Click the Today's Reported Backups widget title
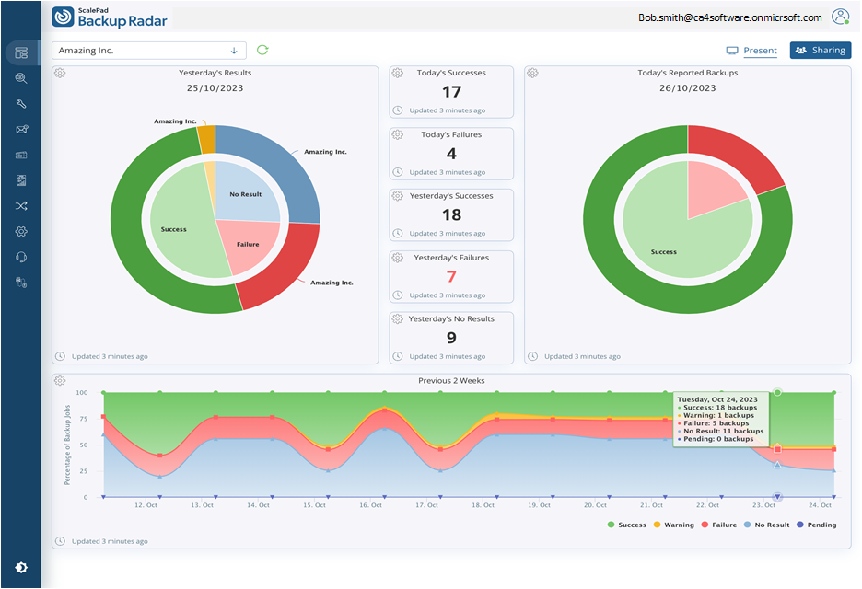Screen dimensions: 862x589 pos(688,73)
